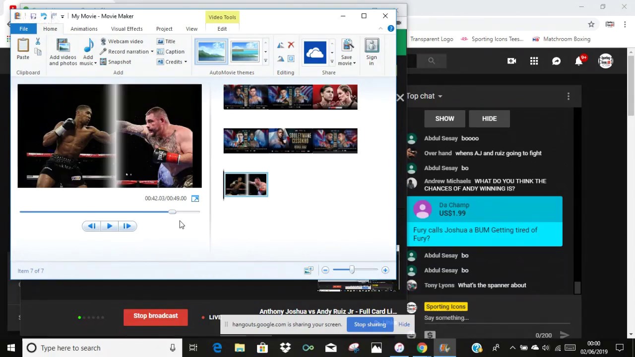Click Hide link on sharing bar
Image resolution: width=635 pixels, height=357 pixels.
coord(404,324)
